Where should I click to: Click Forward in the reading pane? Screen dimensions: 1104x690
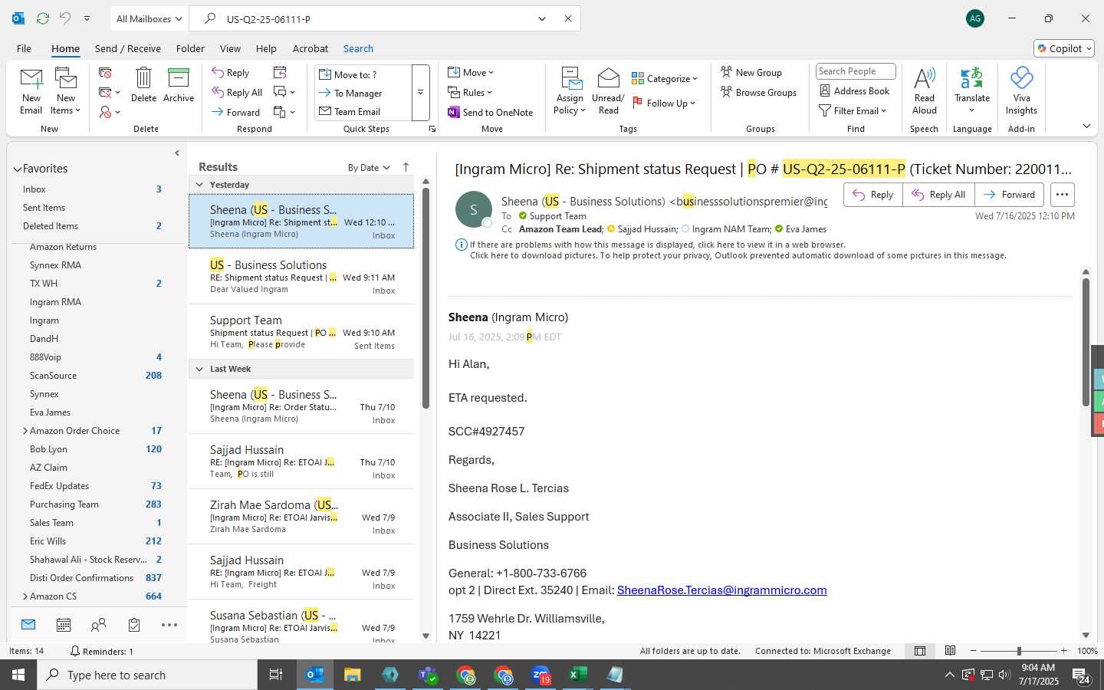click(1010, 195)
